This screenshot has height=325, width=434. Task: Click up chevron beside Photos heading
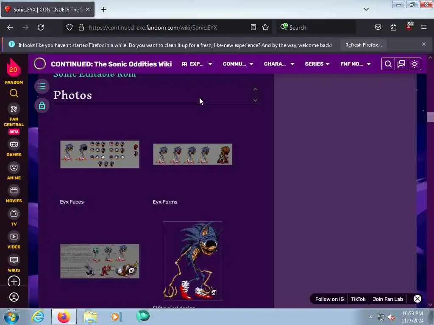pyautogui.click(x=255, y=90)
